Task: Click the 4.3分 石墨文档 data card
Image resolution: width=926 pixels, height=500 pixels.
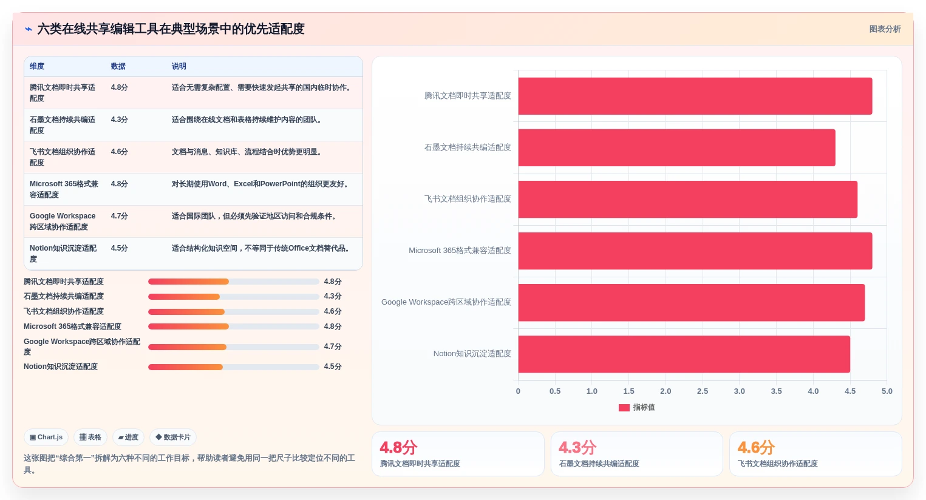Action: pos(636,454)
